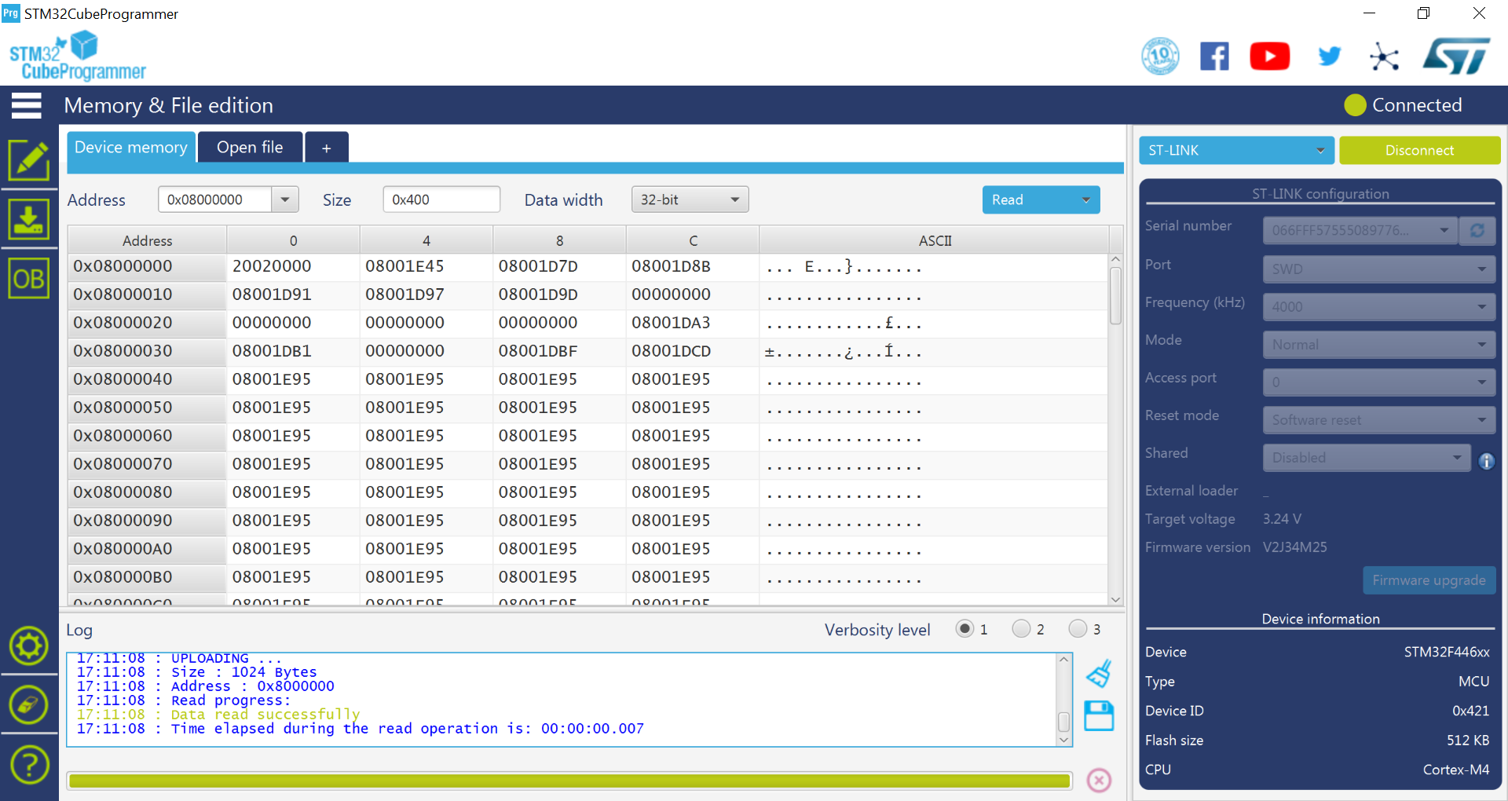Select verbosity level 1
Viewport: 1508px width, 801px height.
[x=964, y=629]
